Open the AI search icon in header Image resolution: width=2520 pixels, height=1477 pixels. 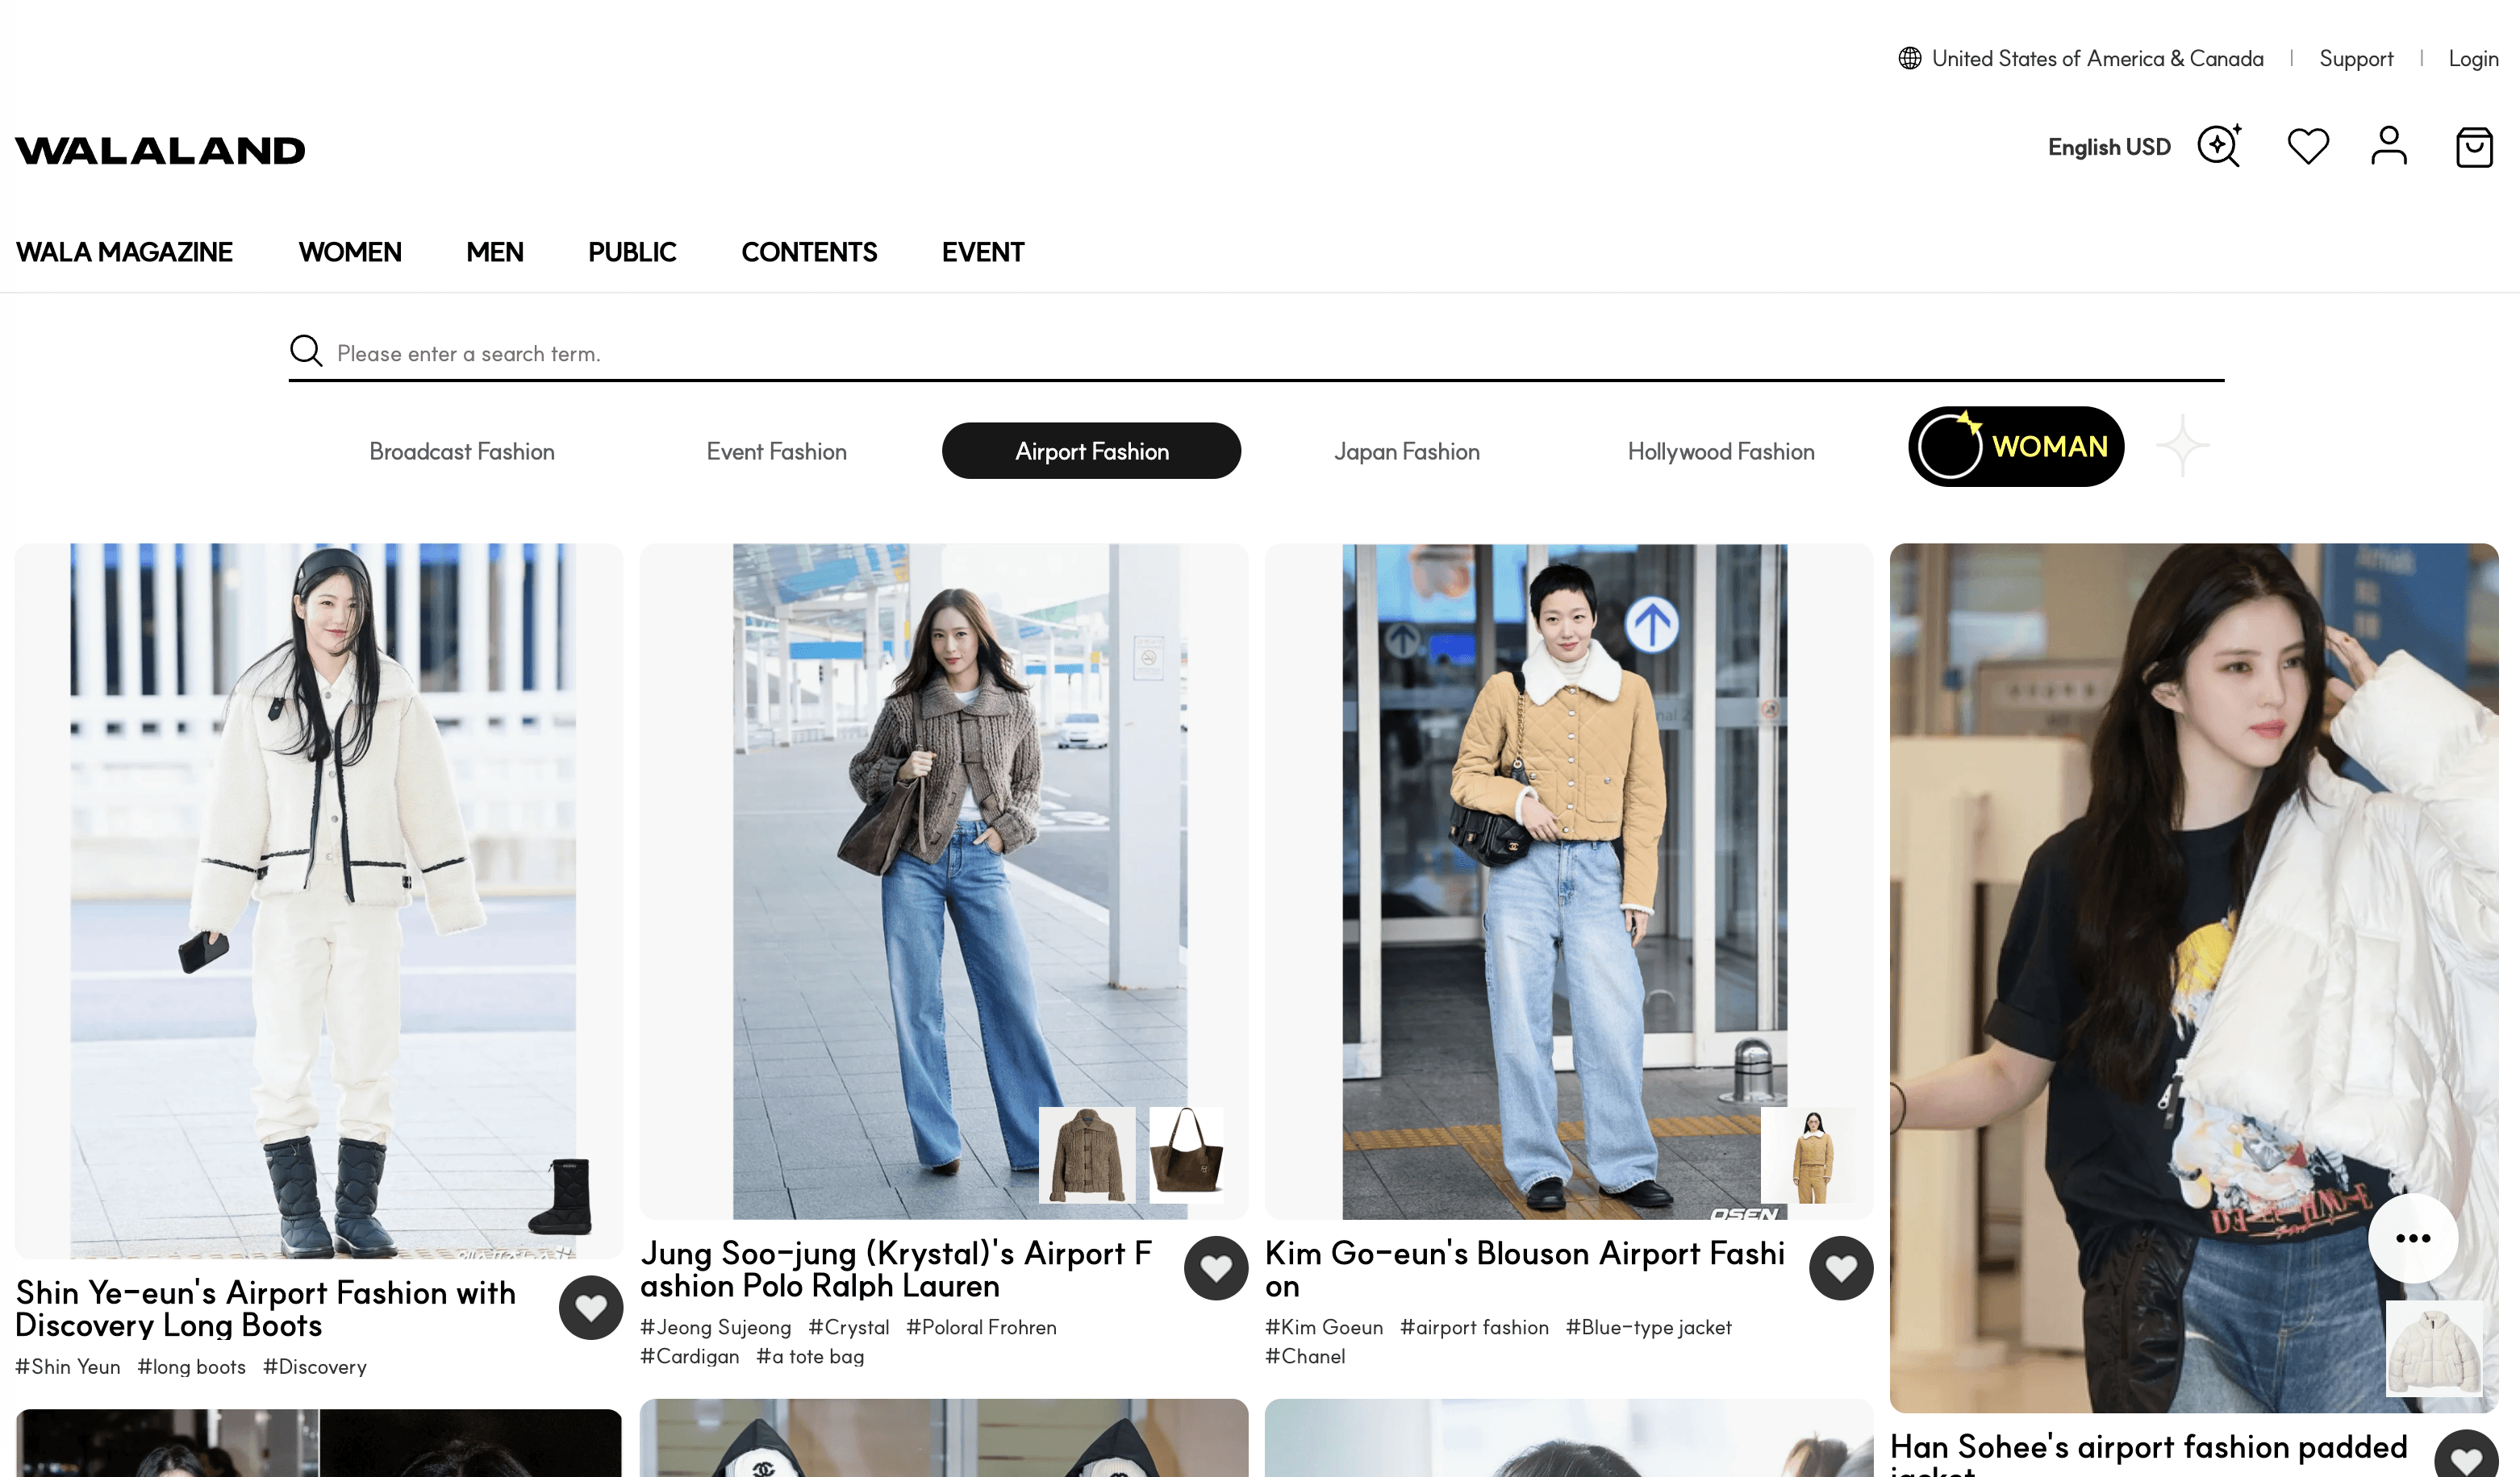click(2219, 147)
